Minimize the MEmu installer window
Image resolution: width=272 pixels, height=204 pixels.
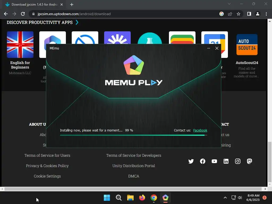tap(209, 48)
